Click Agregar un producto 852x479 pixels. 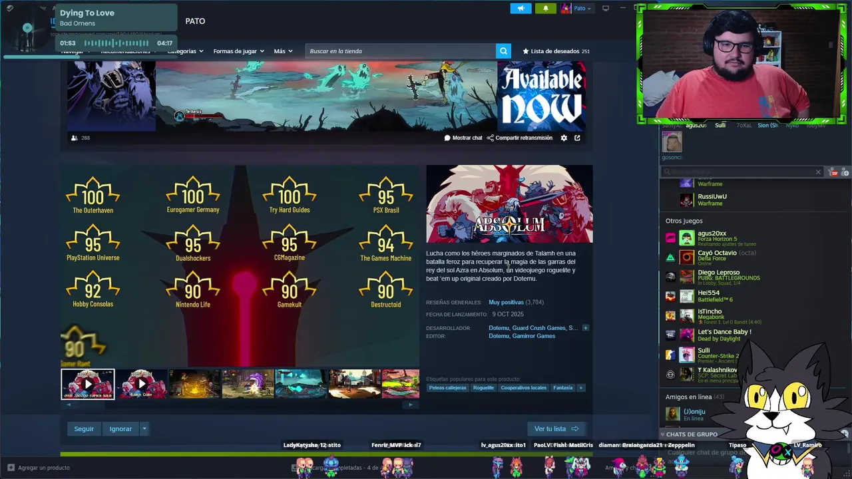click(x=44, y=468)
